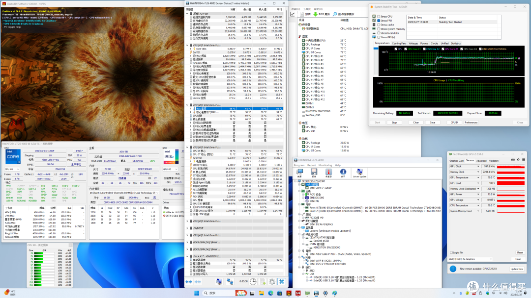This screenshot has height=298, width=531.
Task: Open sensor settings gear icon
Action: (x=272, y=281)
